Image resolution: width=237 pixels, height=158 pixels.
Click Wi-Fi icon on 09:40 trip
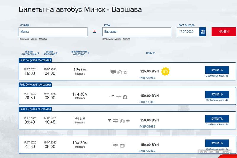pyautogui.click(x=109, y=120)
